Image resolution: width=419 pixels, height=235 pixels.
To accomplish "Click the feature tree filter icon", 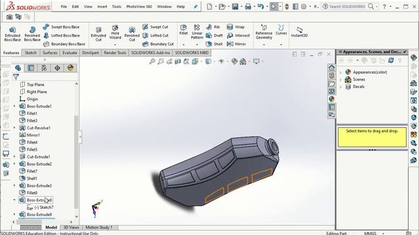I will coord(16,77).
